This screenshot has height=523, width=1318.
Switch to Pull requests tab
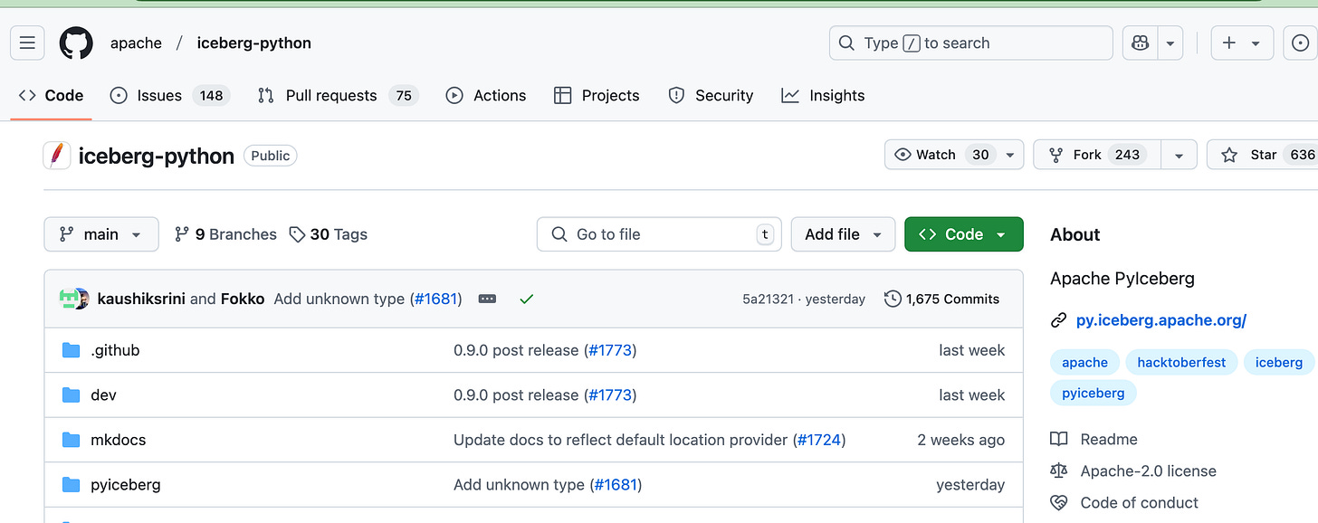[x=338, y=95]
